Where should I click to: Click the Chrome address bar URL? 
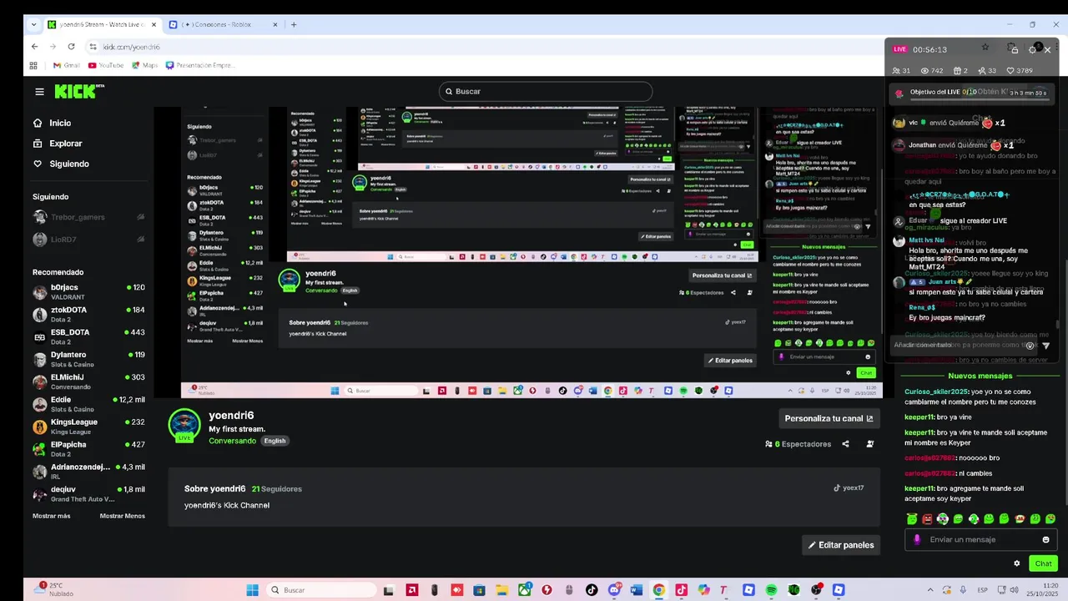point(131,47)
